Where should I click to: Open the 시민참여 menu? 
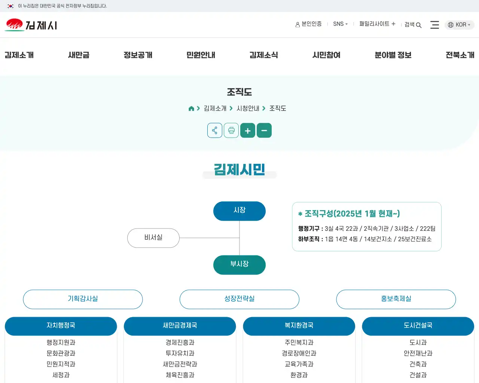pos(326,55)
